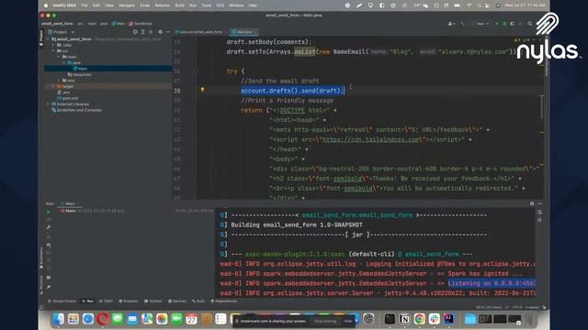Expand the target folder
This screenshot has height=330, width=588.
tap(53, 86)
